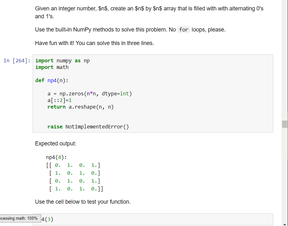Click the 'Use the cell below' instruction text
The width and height of the screenshot is (288, 226).
coord(83,202)
